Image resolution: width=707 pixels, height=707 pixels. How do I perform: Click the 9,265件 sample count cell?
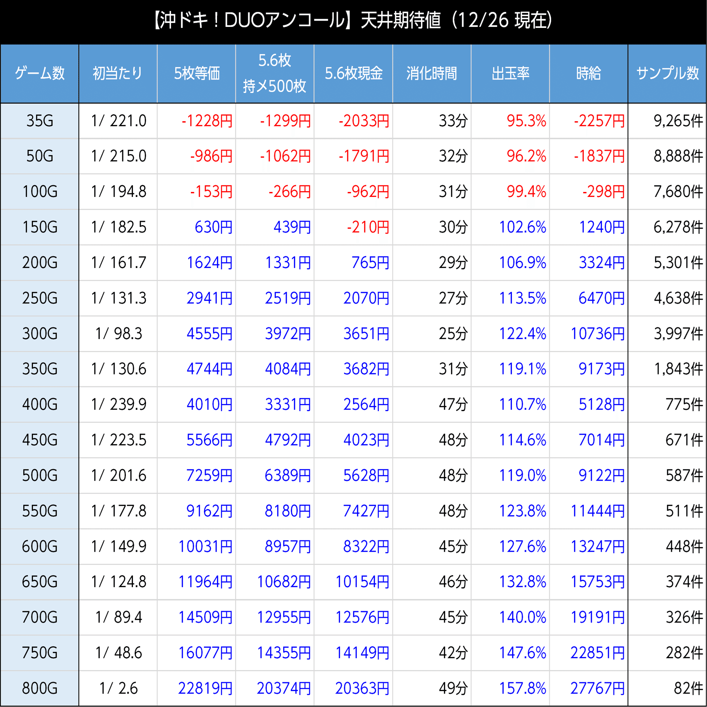[x=678, y=121]
